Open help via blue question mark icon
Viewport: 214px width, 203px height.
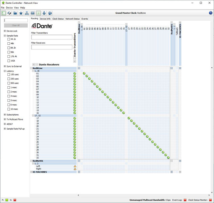211,13
